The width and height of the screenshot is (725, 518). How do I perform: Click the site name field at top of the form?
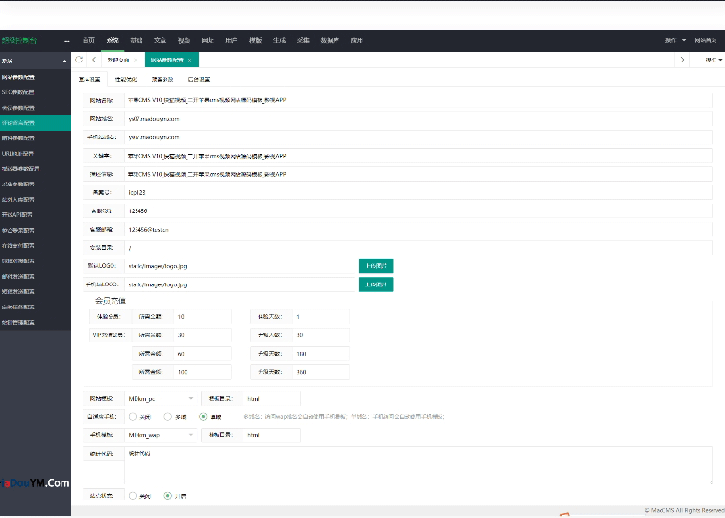pyautogui.click(x=418, y=100)
